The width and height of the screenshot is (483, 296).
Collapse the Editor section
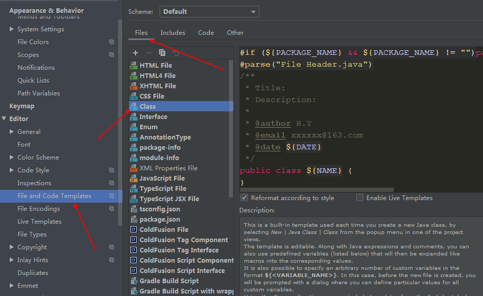pos(4,119)
